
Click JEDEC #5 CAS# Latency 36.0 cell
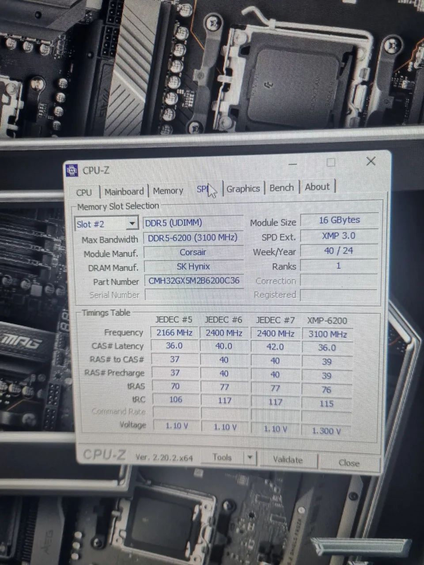pyautogui.click(x=174, y=346)
